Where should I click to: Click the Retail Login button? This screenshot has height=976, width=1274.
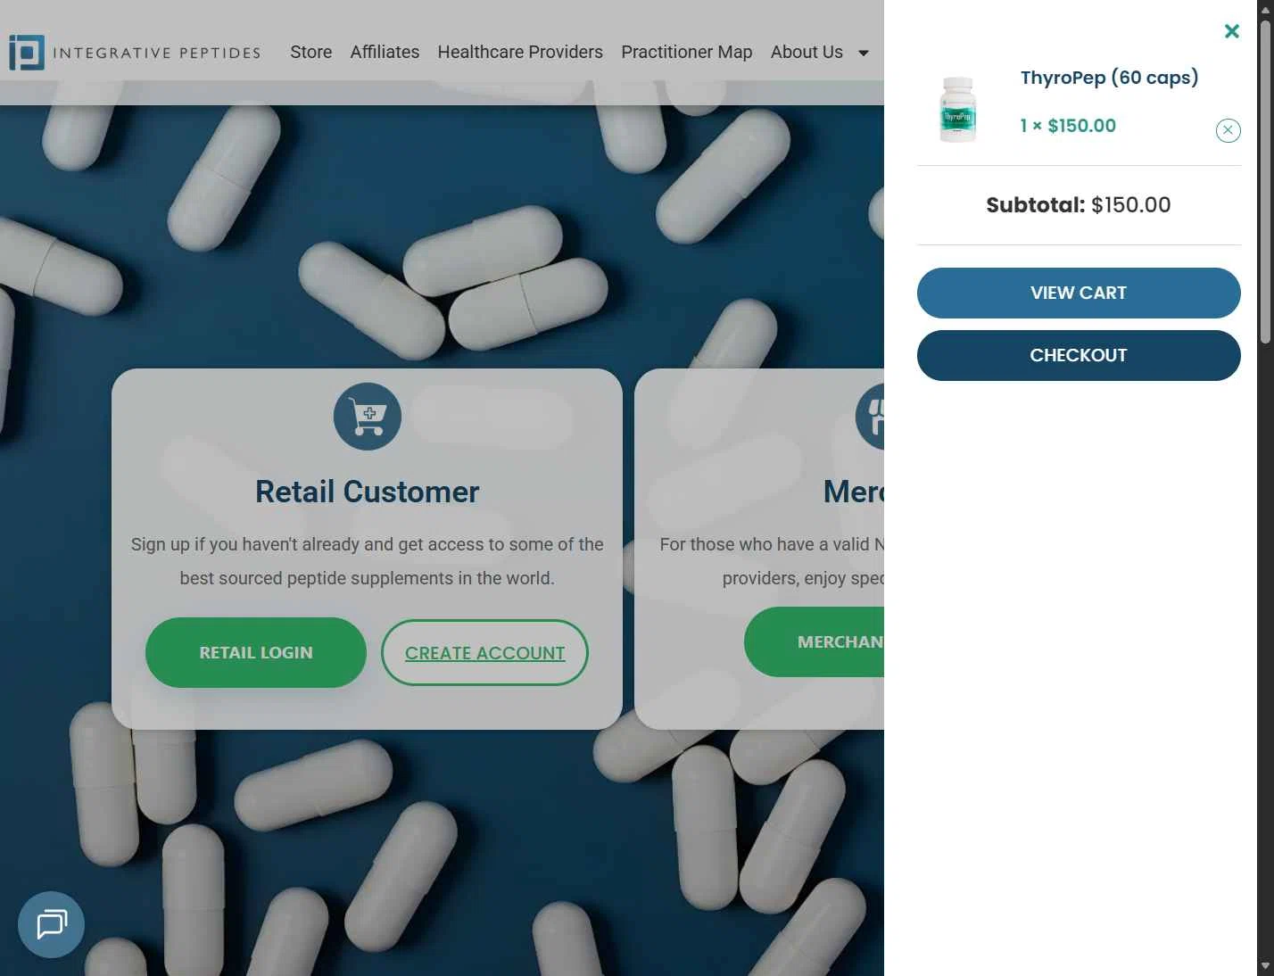point(256,652)
